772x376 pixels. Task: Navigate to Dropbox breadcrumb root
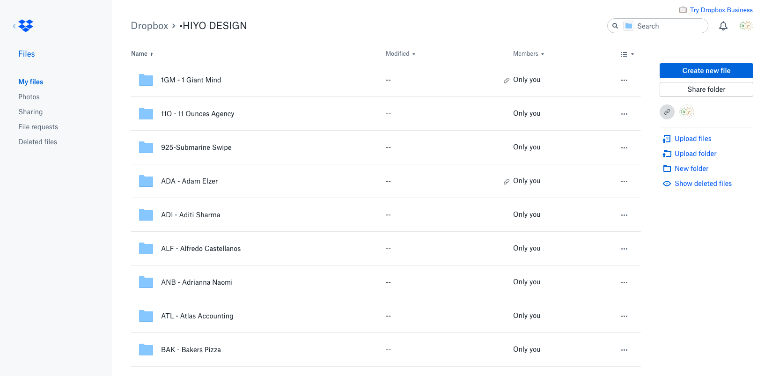coord(149,26)
